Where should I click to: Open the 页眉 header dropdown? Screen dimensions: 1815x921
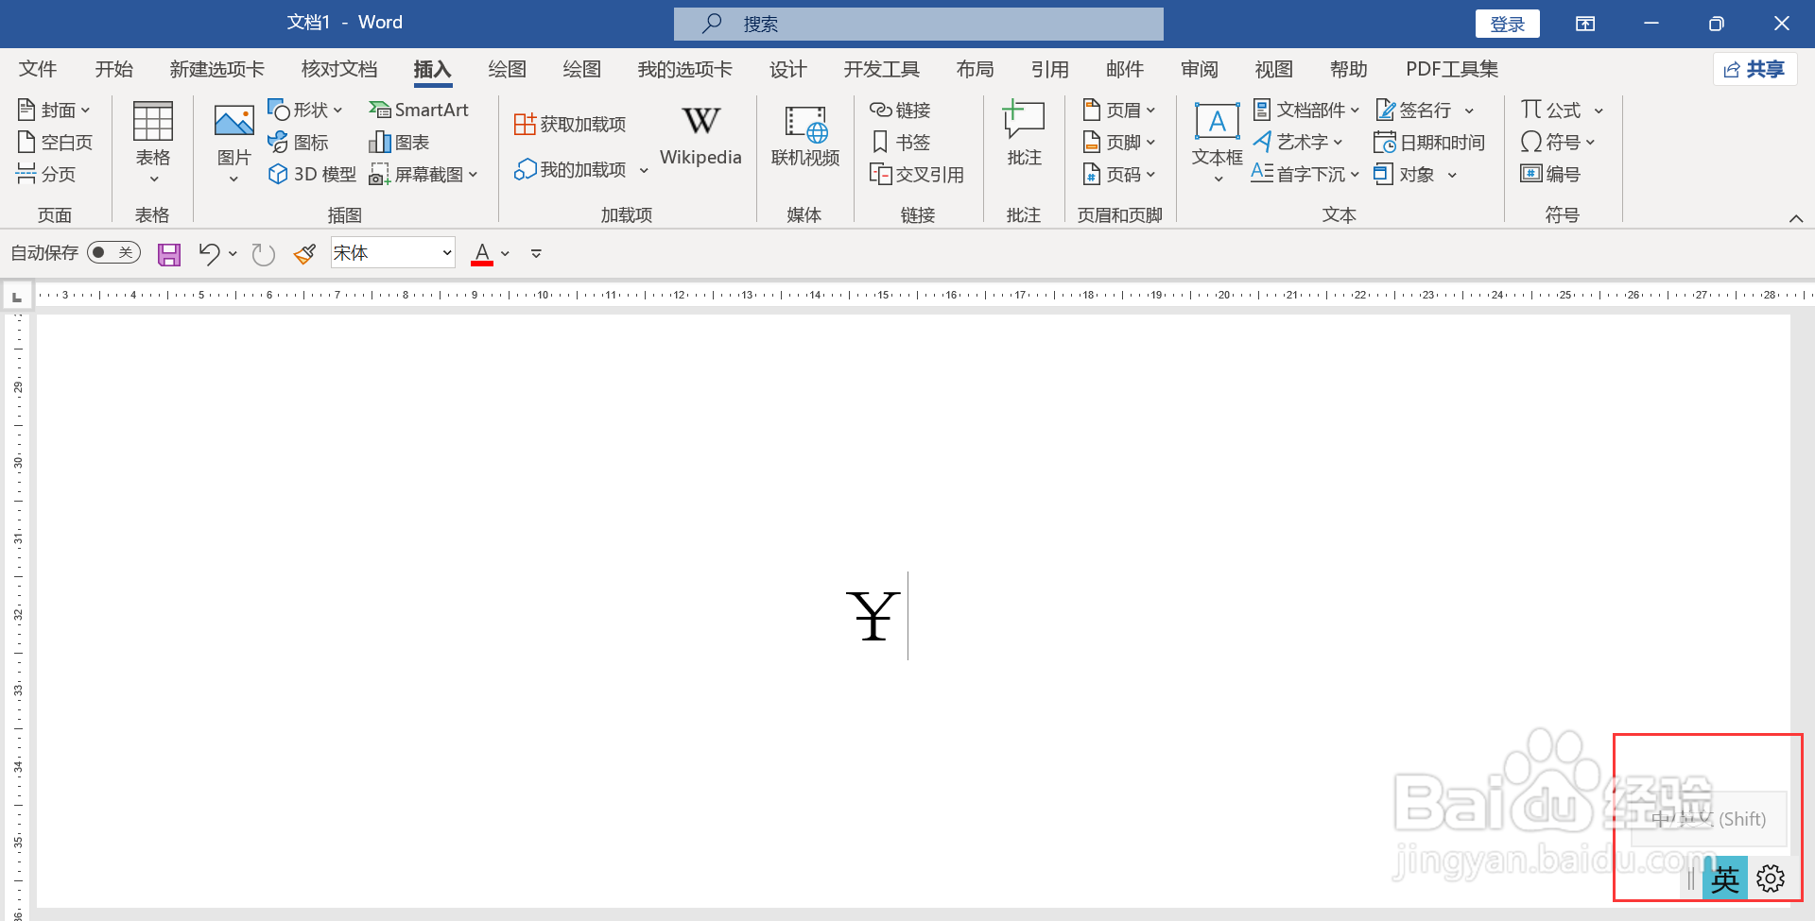[x=1119, y=110]
